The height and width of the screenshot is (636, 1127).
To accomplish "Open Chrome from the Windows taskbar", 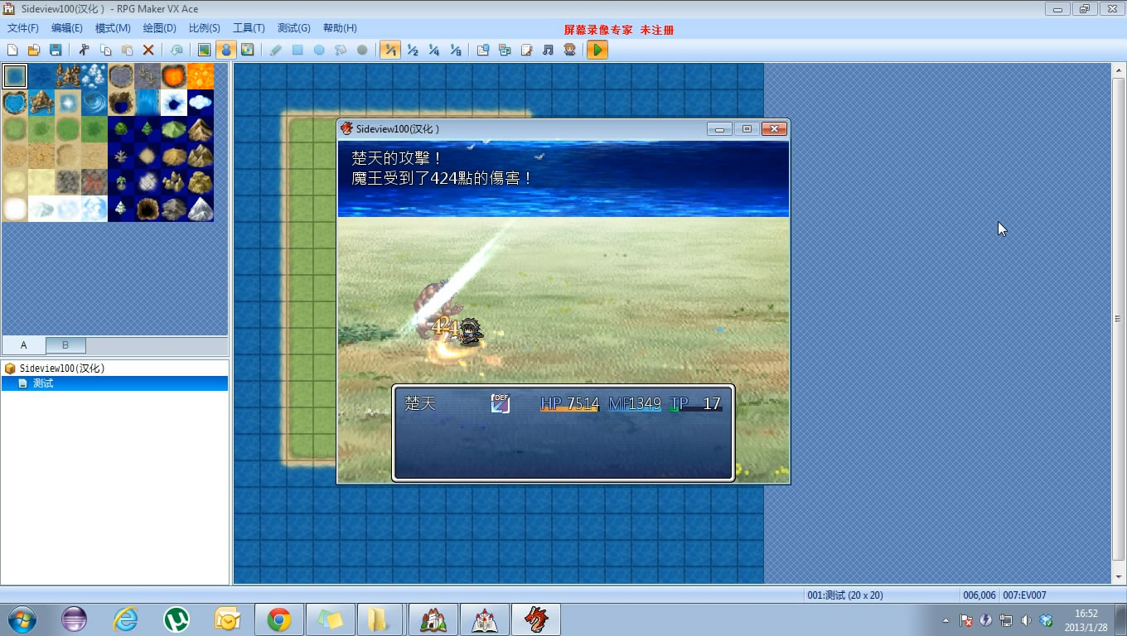I will [278, 619].
